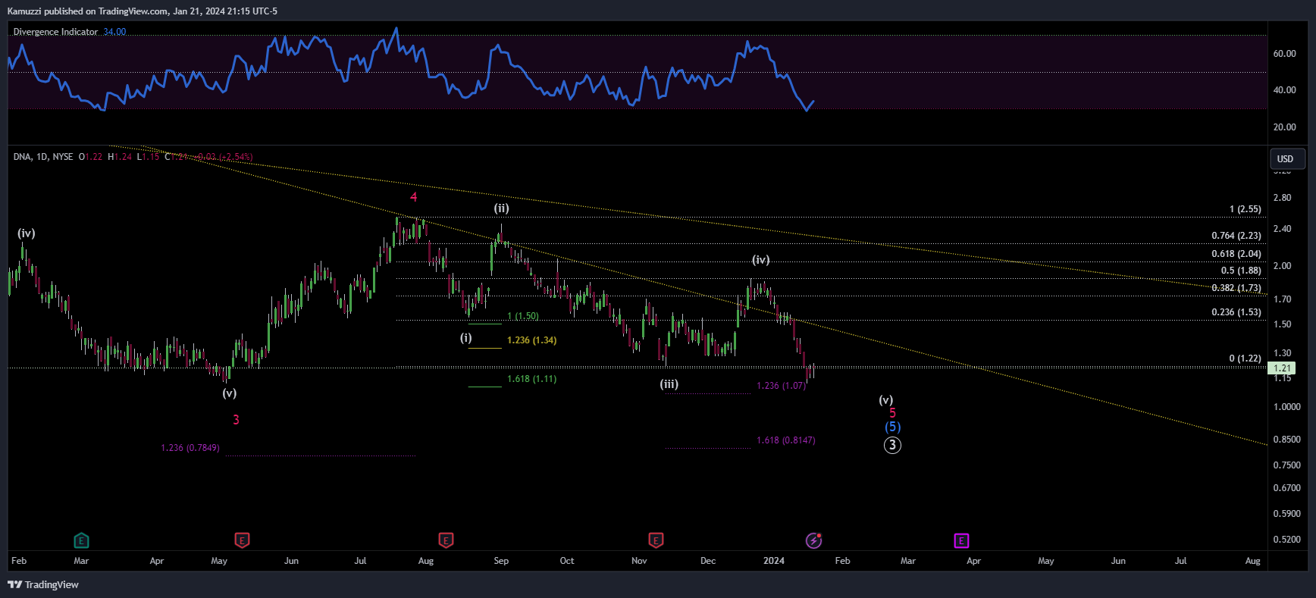1316x598 pixels.
Task: Click the green 1.618 (1.11) extension label
Action: 531,379
